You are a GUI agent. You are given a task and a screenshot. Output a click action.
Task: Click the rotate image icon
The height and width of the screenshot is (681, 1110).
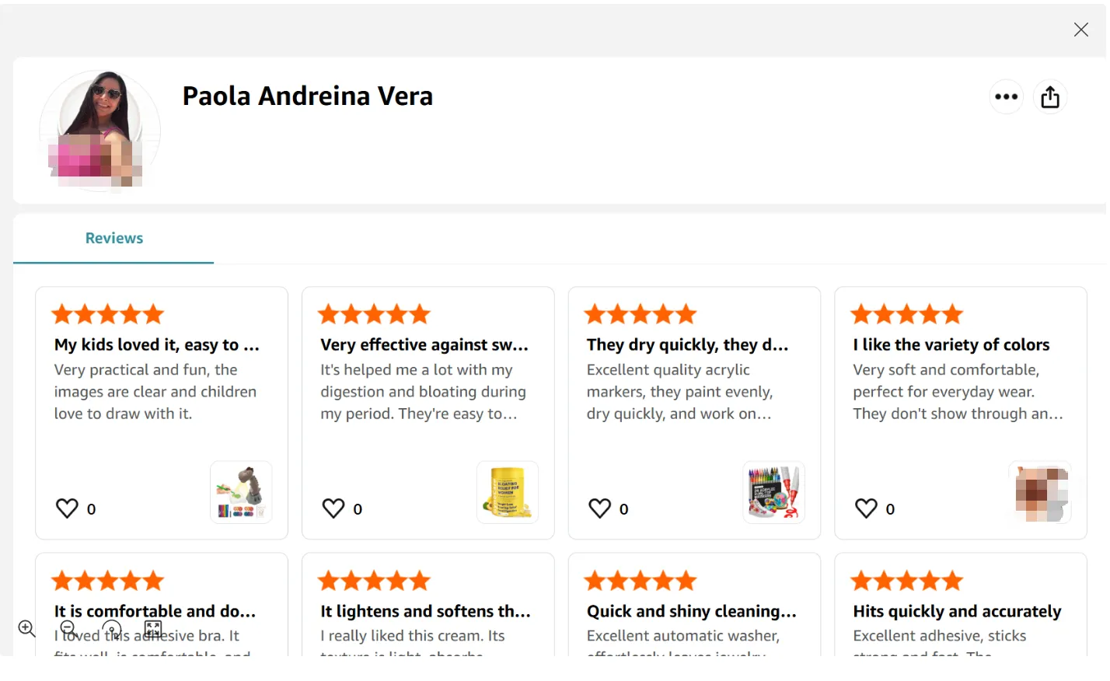tap(112, 629)
